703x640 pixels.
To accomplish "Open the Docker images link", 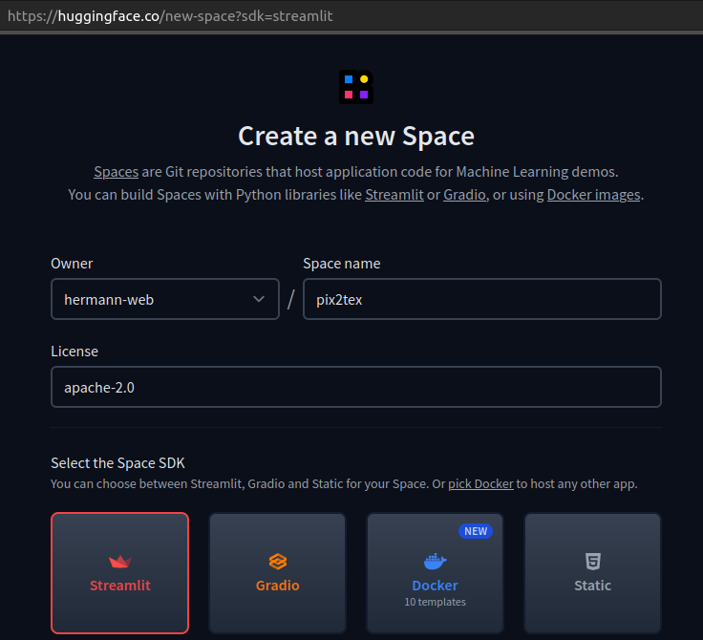I will point(594,194).
